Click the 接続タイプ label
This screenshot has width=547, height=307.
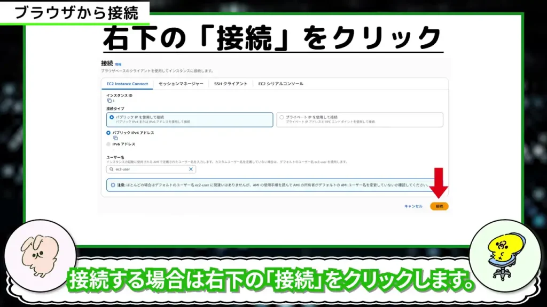(115, 109)
